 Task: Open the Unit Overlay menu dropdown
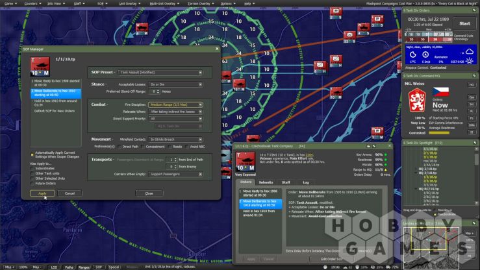point(129,4)
